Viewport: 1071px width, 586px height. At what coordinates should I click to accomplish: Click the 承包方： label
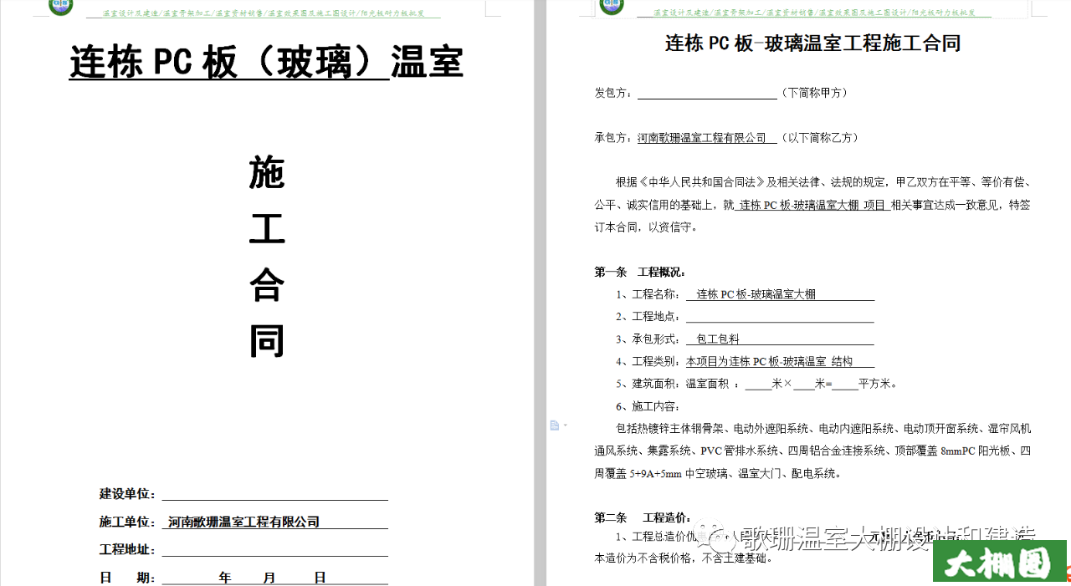pyautogui.click(x=615, y=138)
